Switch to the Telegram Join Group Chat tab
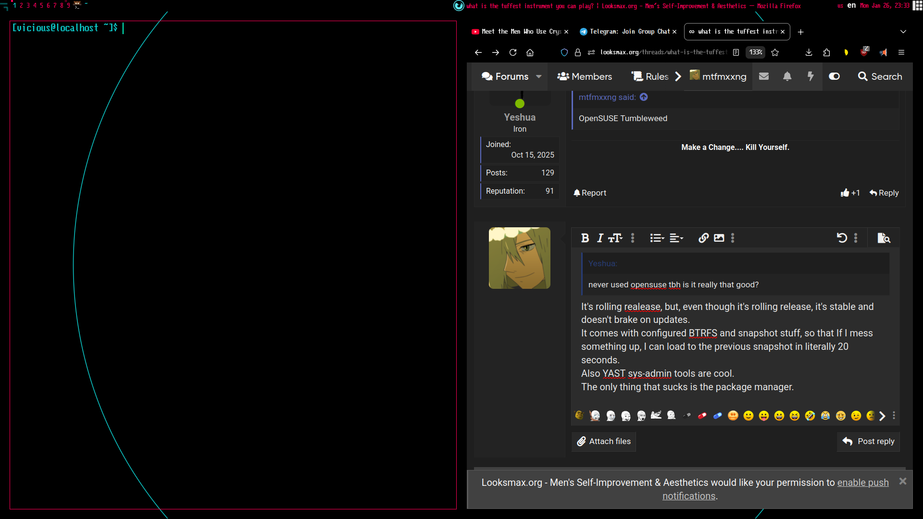923x519 pixels. pos(627,32)
